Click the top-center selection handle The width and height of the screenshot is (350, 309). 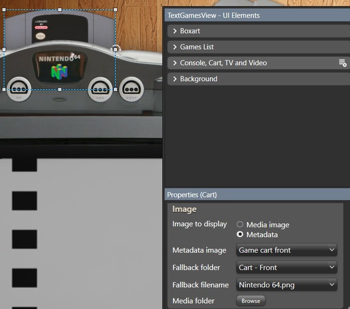pos(60,9)
